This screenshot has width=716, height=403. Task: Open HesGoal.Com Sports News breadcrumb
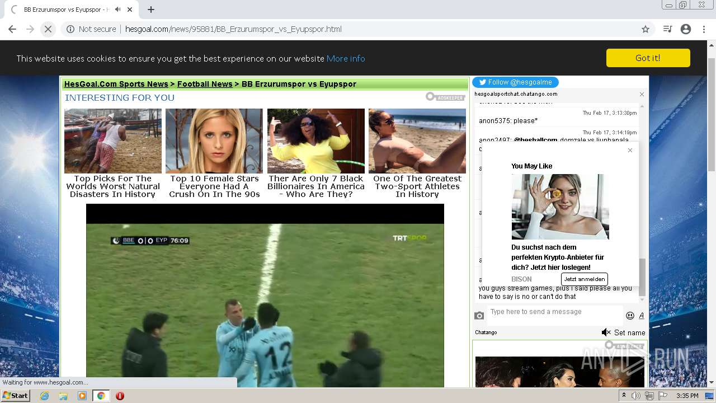pos(116,84)
